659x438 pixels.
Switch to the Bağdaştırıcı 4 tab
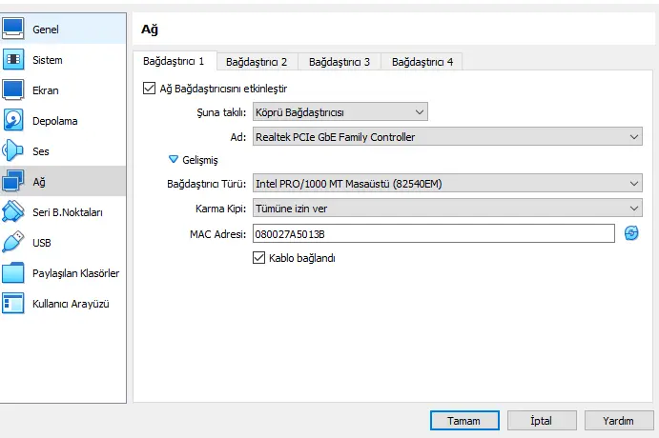pyautogui.click(x=422, y=62)
